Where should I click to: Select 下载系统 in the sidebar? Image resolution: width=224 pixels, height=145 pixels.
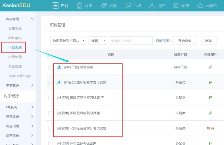[x=15, y=47]
